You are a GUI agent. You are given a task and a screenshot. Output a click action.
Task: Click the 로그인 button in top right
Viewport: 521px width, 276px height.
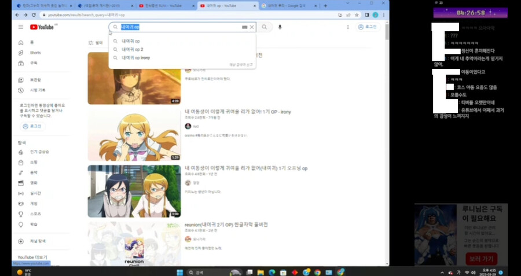[x=368, y=27]
